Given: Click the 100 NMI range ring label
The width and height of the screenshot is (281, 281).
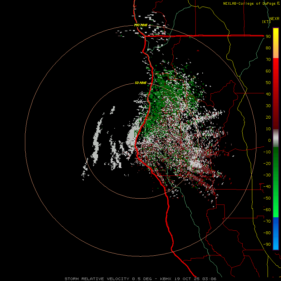Looking at the screenshot, I should (140, 25).
